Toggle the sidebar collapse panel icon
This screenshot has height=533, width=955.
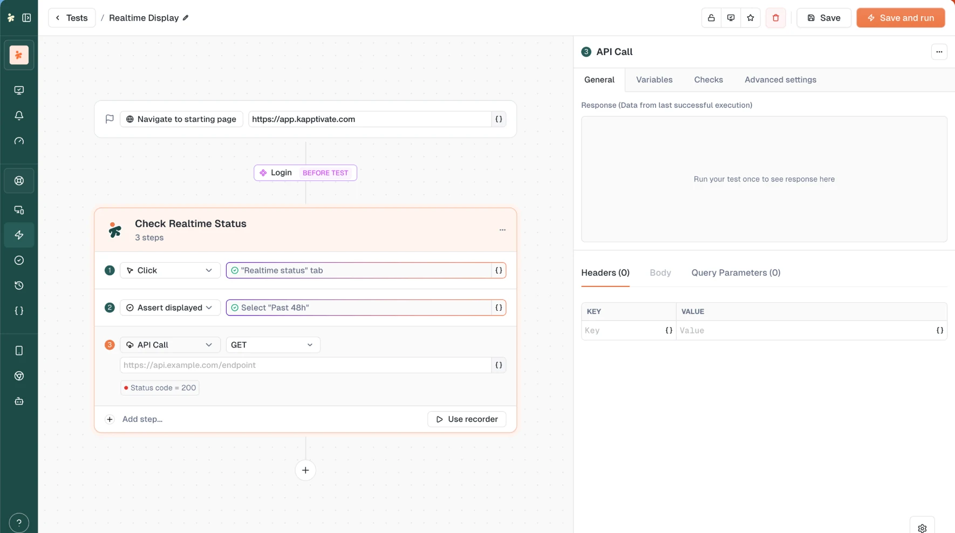(26, 18)
